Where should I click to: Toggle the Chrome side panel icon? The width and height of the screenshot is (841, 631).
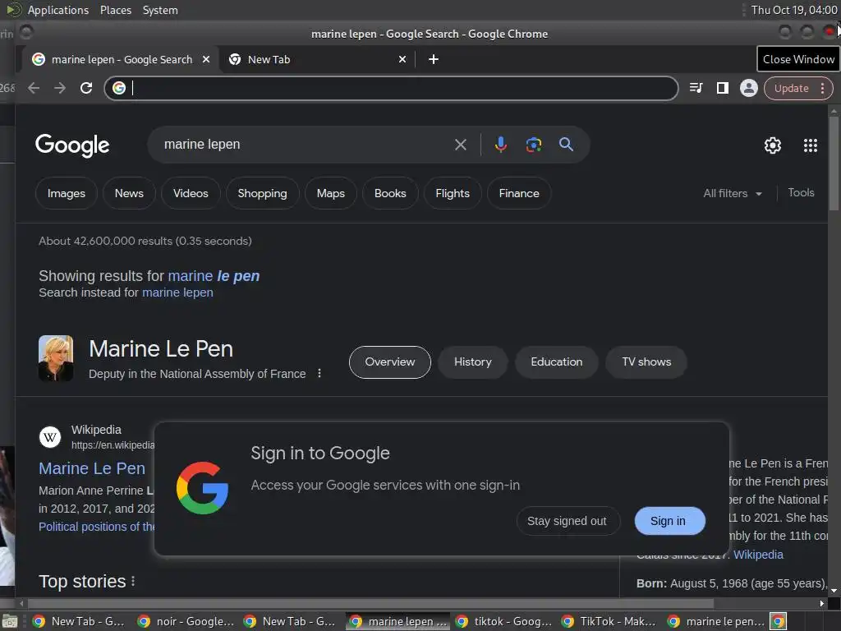click(723, 88)
